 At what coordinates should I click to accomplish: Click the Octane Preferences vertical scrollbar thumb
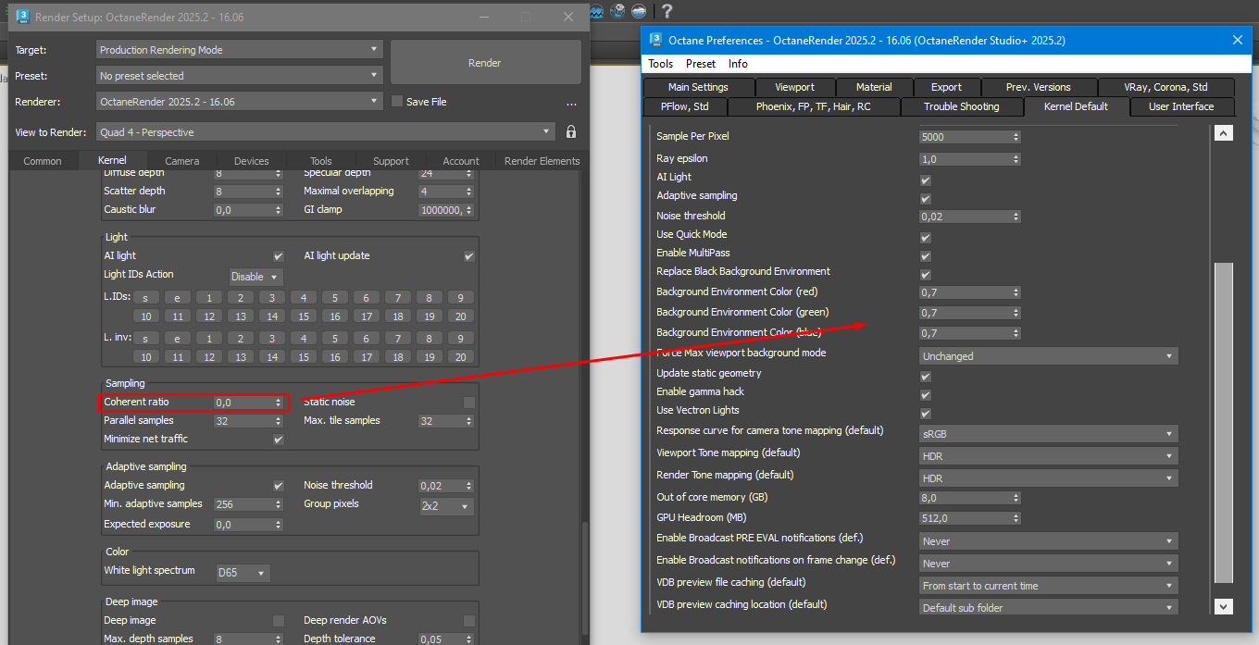[1223, 423]
